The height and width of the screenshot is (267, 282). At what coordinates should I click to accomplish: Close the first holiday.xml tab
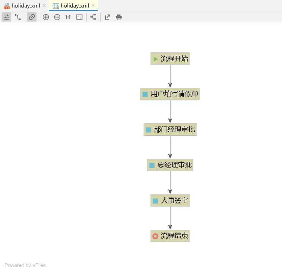(x=44, y=6)
